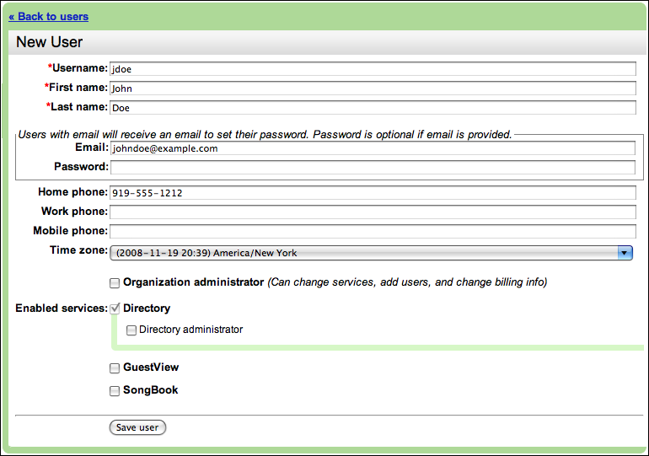Select the Email input with johndoe@example.com
The image size is (649, 456).
pos(373,148)
